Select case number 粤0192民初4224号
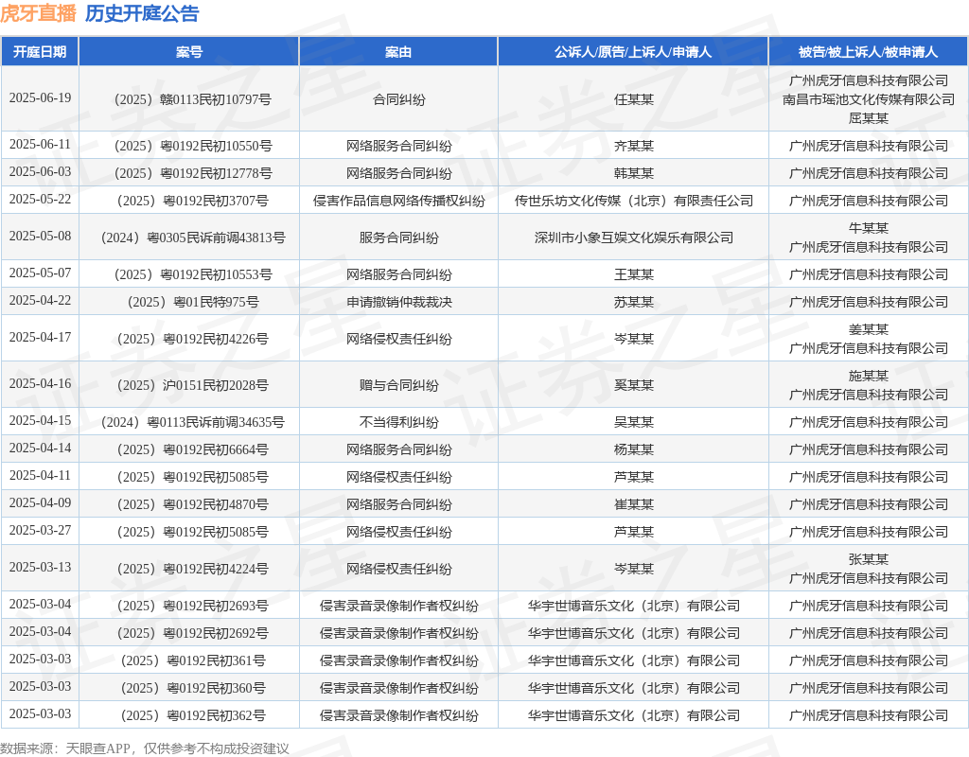Viewport: 969px width, 757px height. coord(193,569)
